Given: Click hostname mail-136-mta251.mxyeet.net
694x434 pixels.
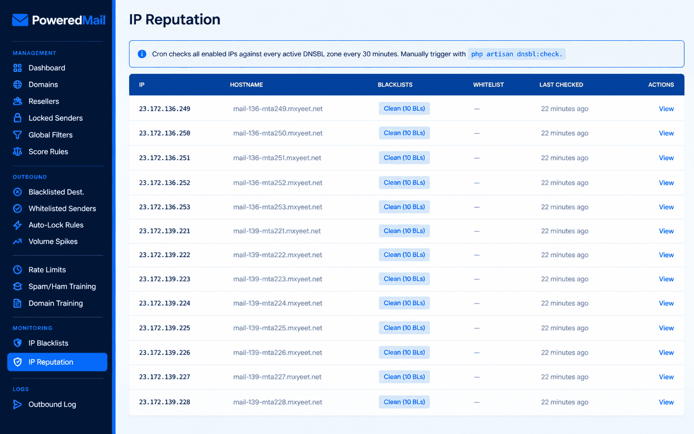Looking at the screenshot, I should [x=277, y=158].
